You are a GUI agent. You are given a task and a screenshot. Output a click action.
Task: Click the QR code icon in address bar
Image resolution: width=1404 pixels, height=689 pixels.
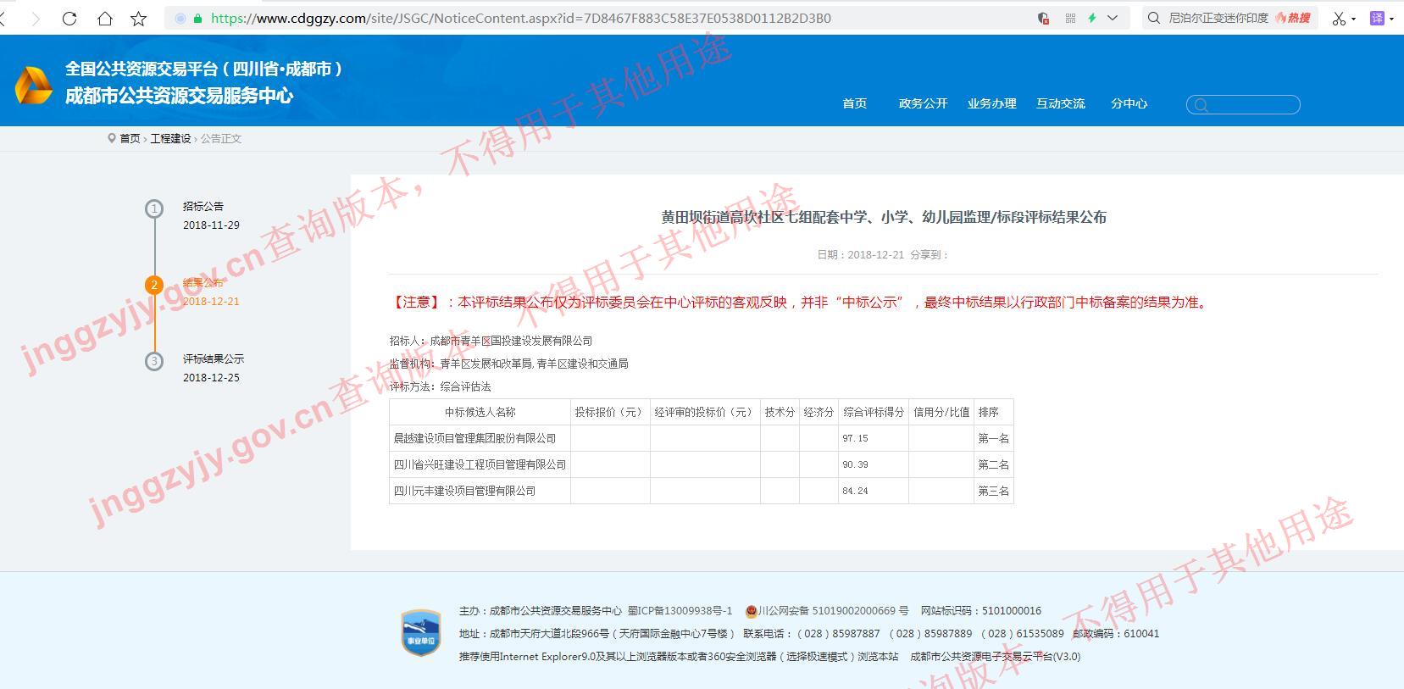pos(1070,18)
